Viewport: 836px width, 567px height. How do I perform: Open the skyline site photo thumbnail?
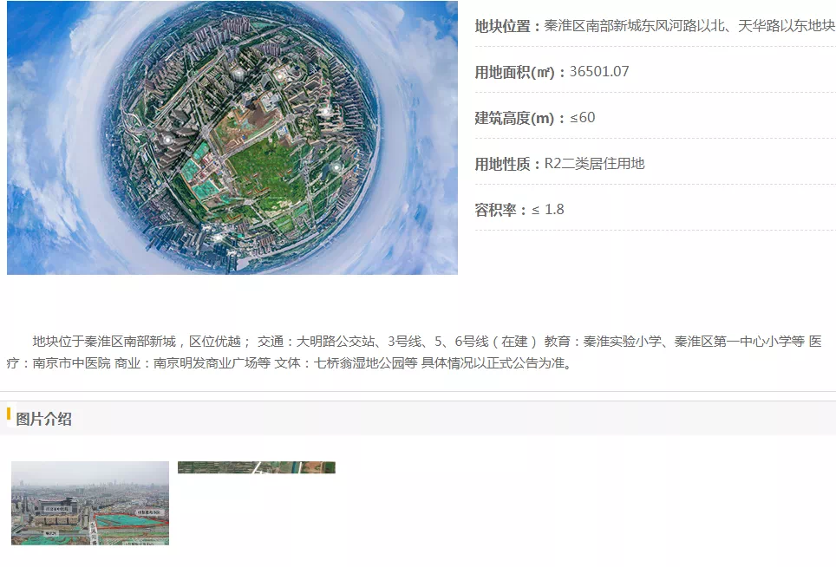(x=90, y=503)
